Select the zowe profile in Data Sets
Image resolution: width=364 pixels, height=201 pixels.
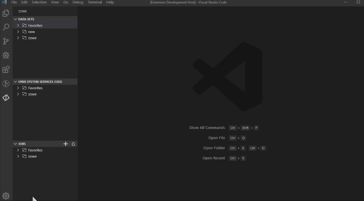coord(32,38)
